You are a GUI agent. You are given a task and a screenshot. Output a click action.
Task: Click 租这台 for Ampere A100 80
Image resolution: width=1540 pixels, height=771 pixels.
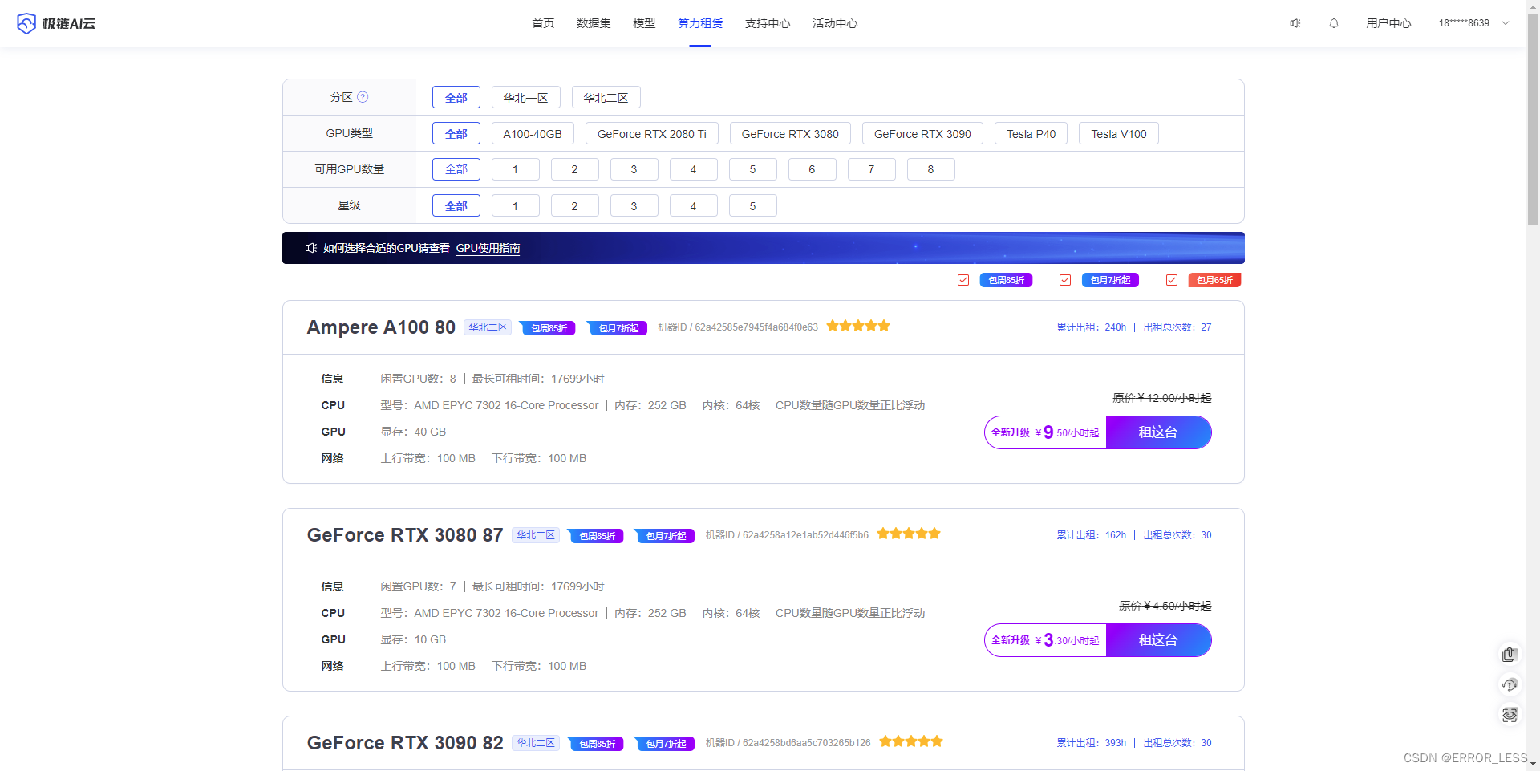[1158, 432]
